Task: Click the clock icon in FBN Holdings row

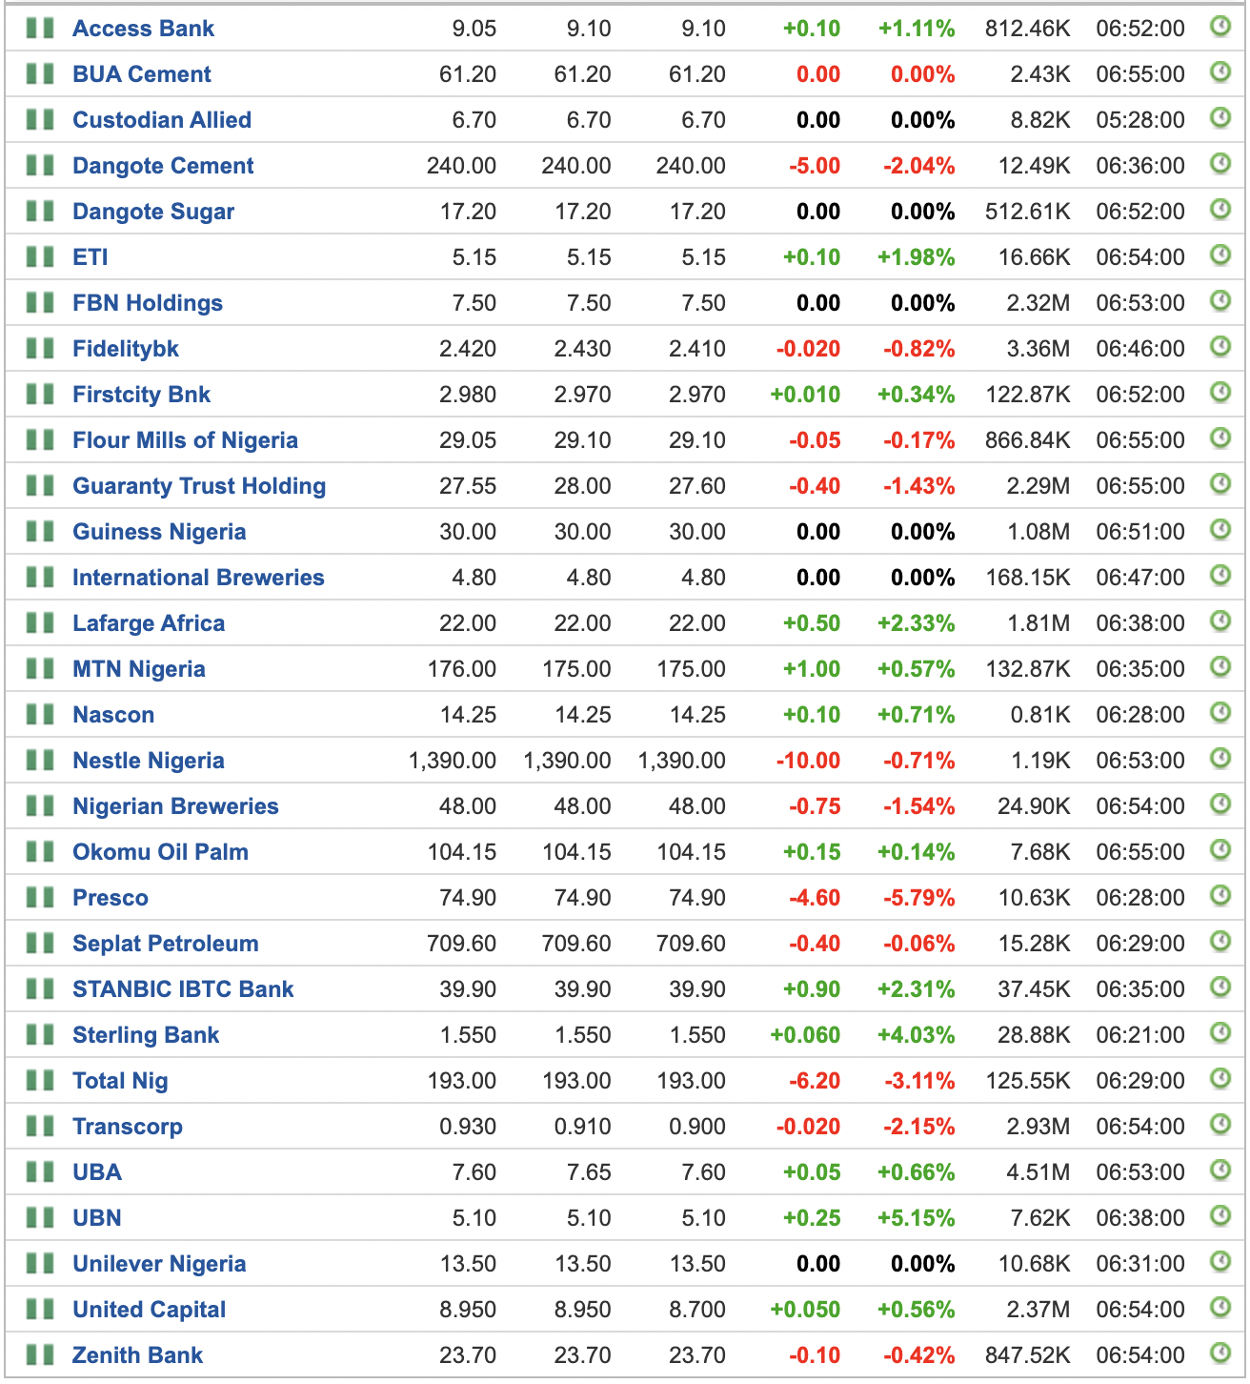Action: pos(1220,301)
